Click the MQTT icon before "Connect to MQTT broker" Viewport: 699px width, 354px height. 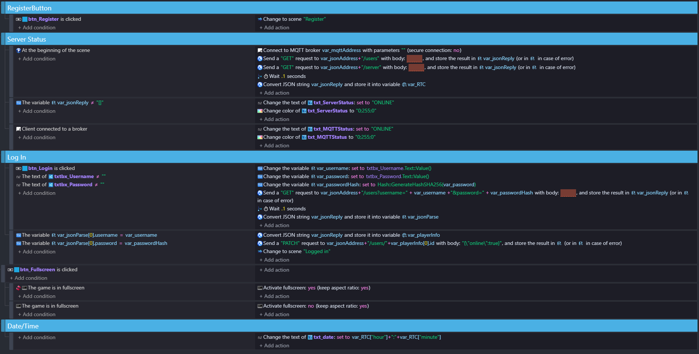[x=260, y=50]
